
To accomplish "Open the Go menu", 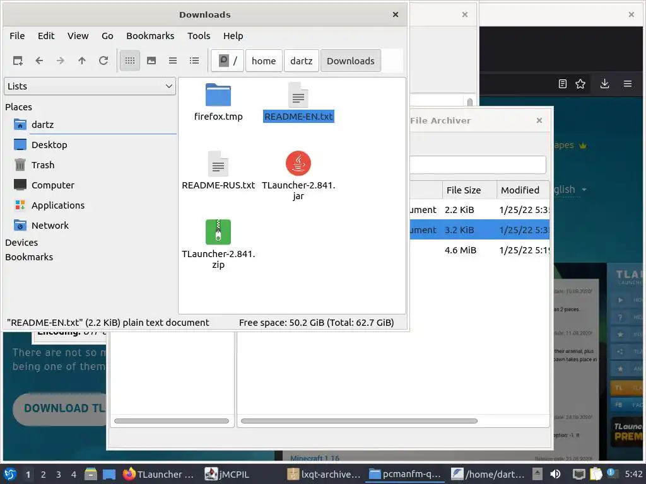I will click(107, 36).
